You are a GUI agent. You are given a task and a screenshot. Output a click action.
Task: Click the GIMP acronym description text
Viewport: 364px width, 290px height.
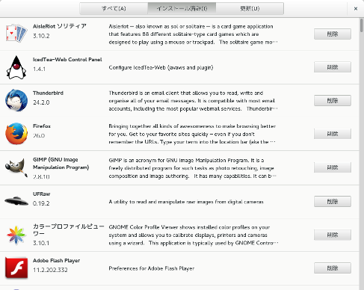tap(193, 168)
